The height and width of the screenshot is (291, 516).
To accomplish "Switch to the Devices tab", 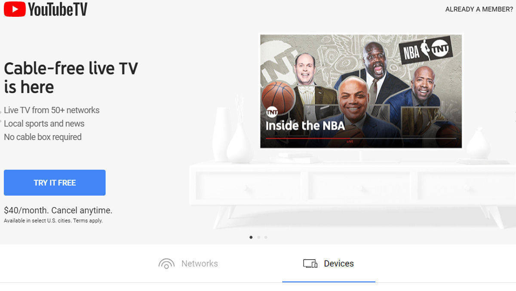I will 329,263.
